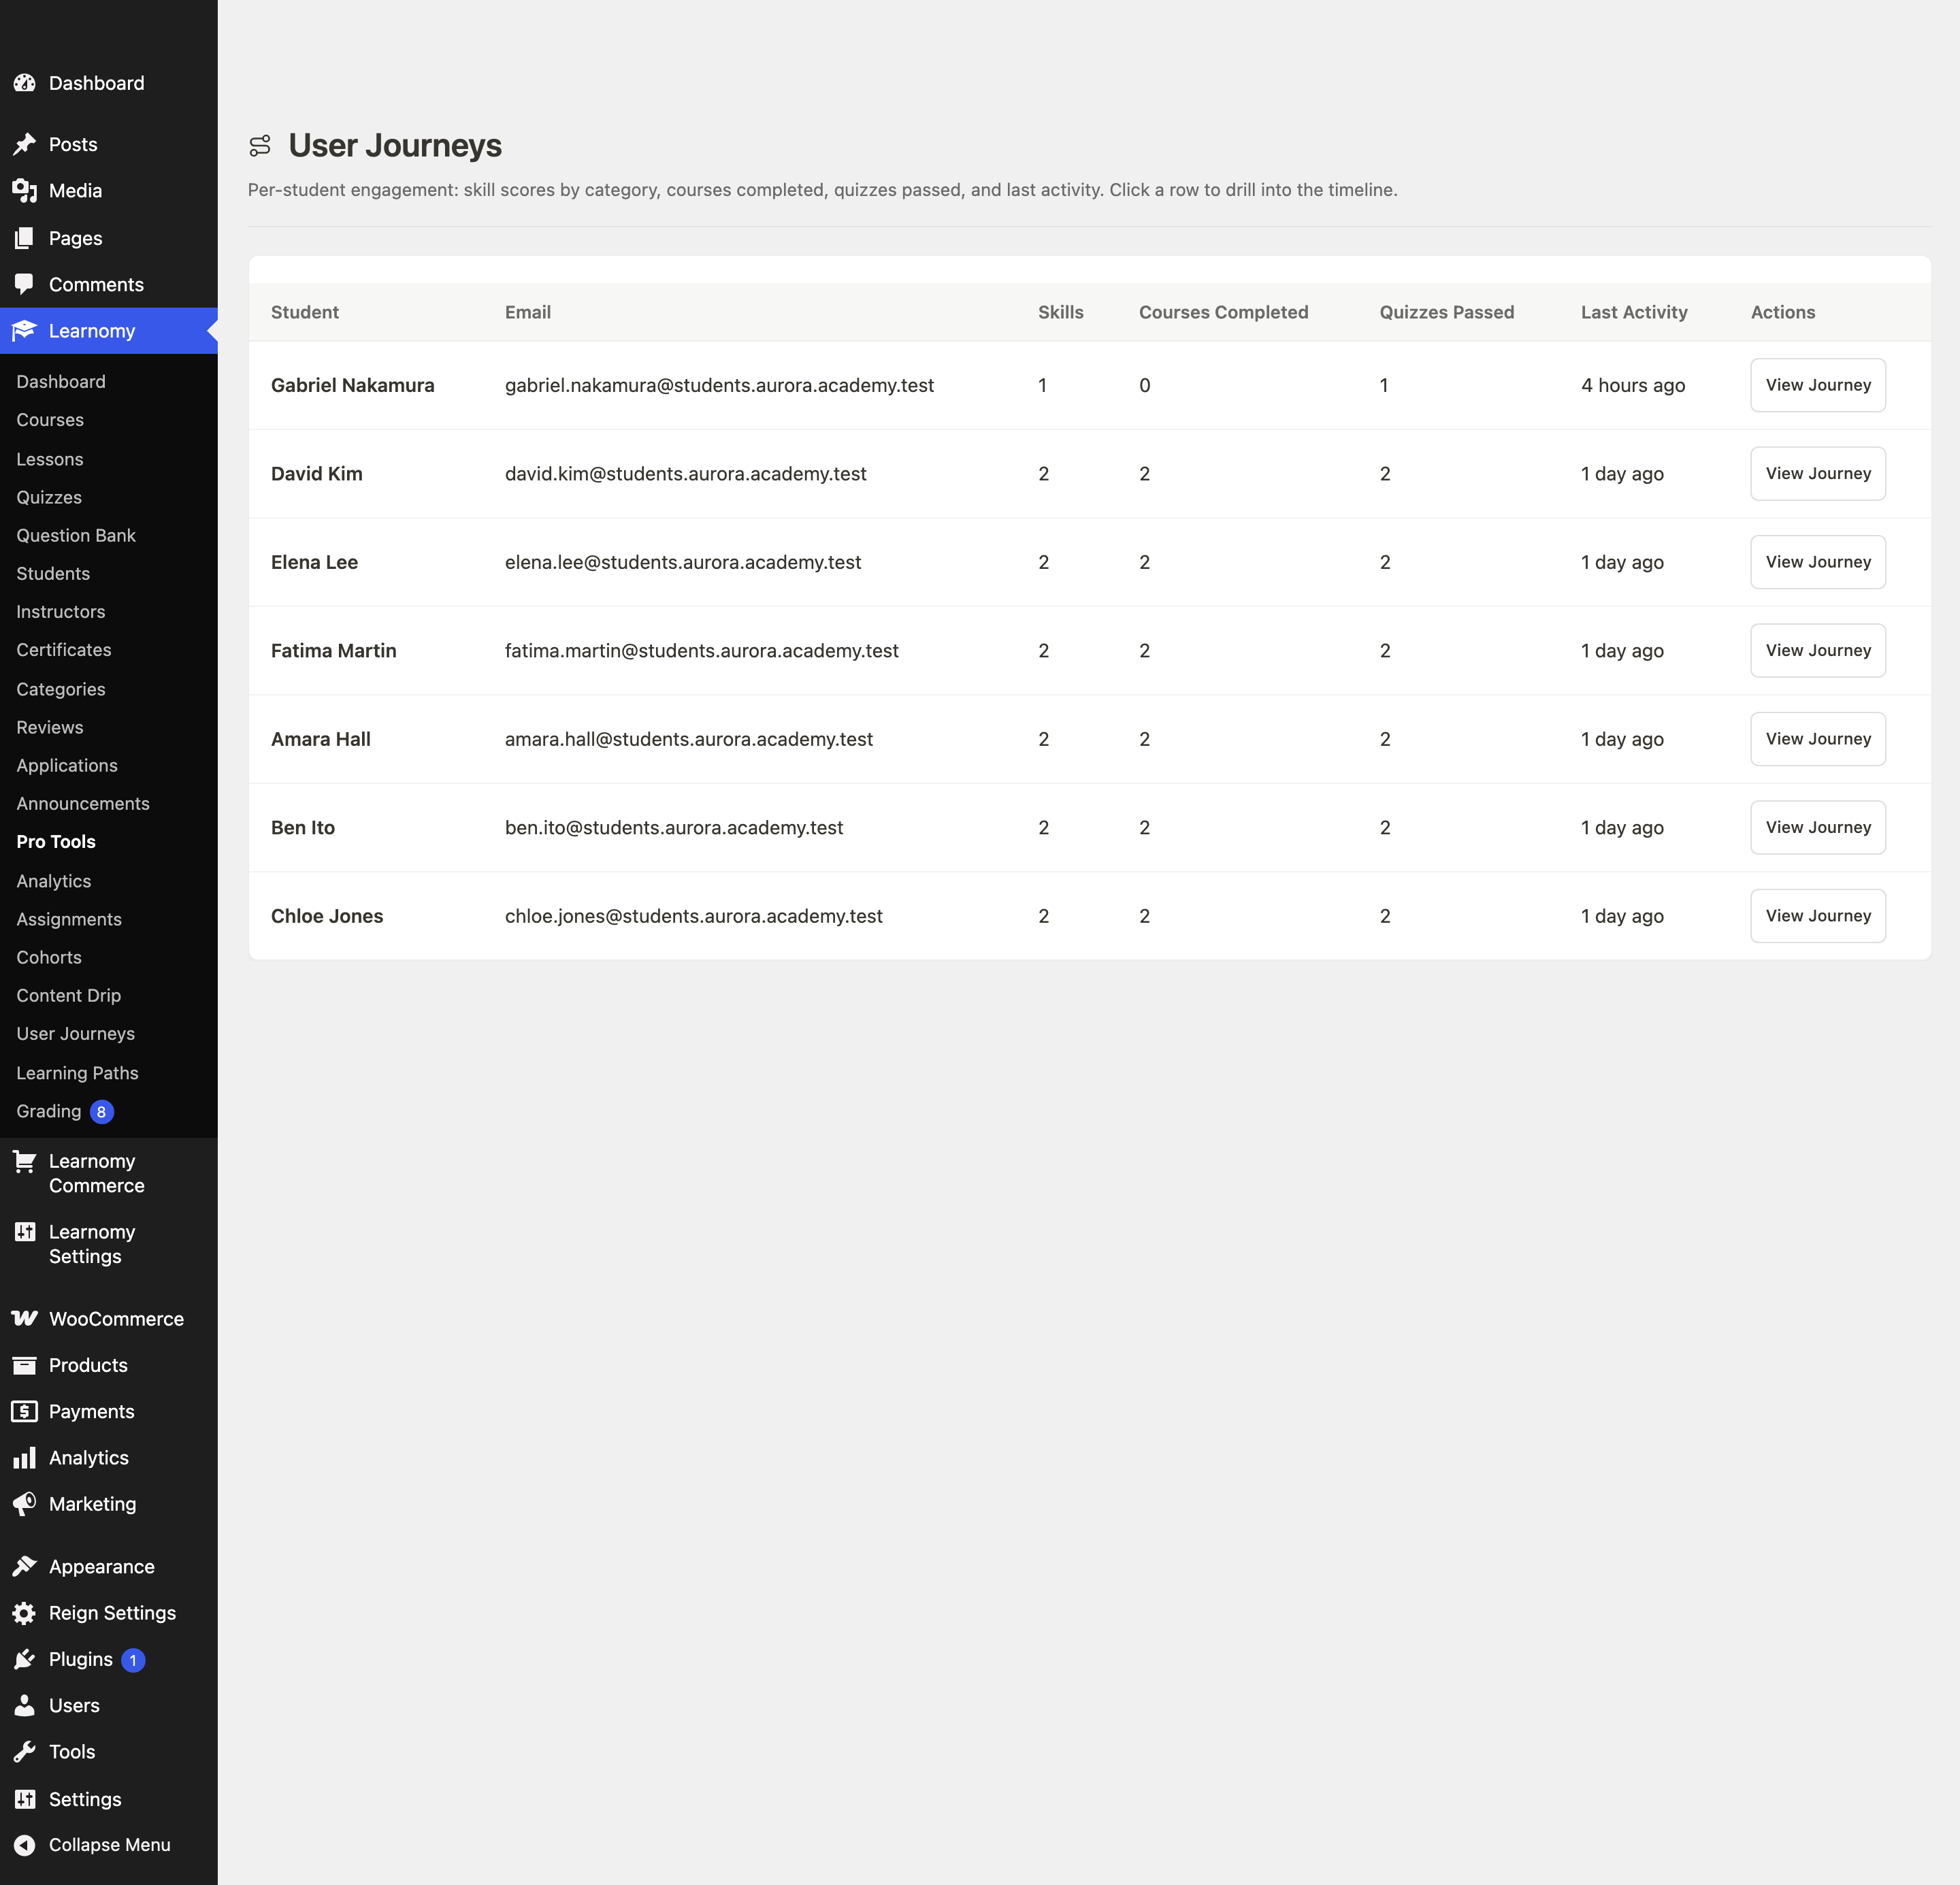Click student name Gabriel Nakamura

353,385
